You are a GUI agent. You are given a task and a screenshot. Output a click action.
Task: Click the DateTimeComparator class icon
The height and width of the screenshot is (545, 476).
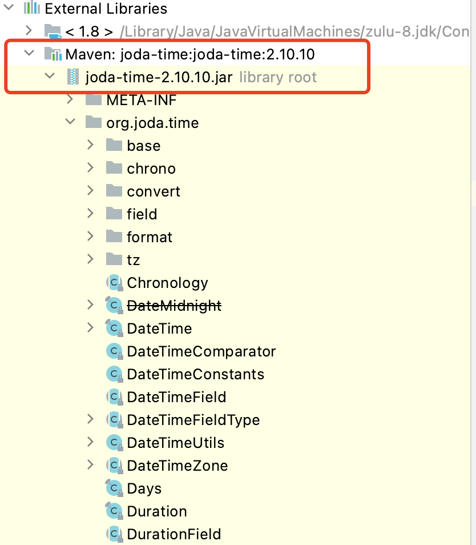pos(115,351)
